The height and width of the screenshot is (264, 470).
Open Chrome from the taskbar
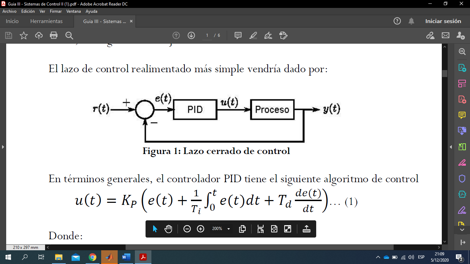click(92, 257)
